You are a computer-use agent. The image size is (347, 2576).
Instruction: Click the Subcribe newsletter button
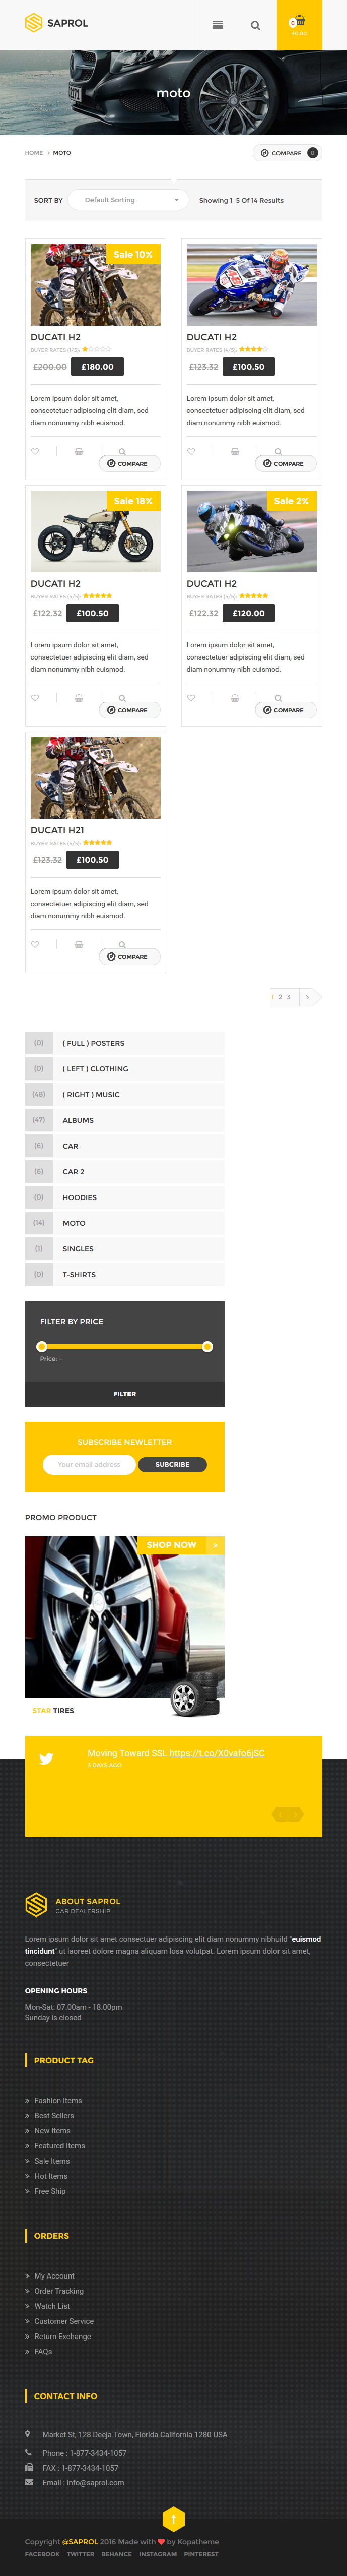172,1464
